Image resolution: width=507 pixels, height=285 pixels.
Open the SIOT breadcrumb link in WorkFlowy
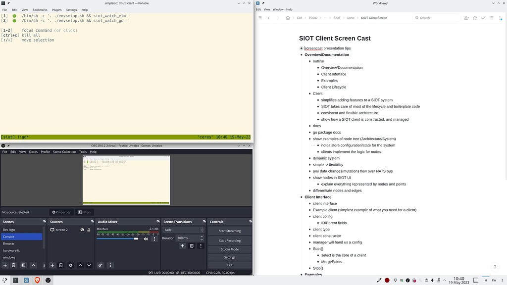(337, 17)
